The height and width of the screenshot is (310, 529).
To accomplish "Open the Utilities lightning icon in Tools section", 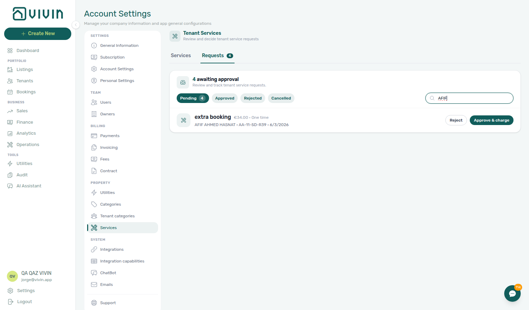I will point(10,164).
